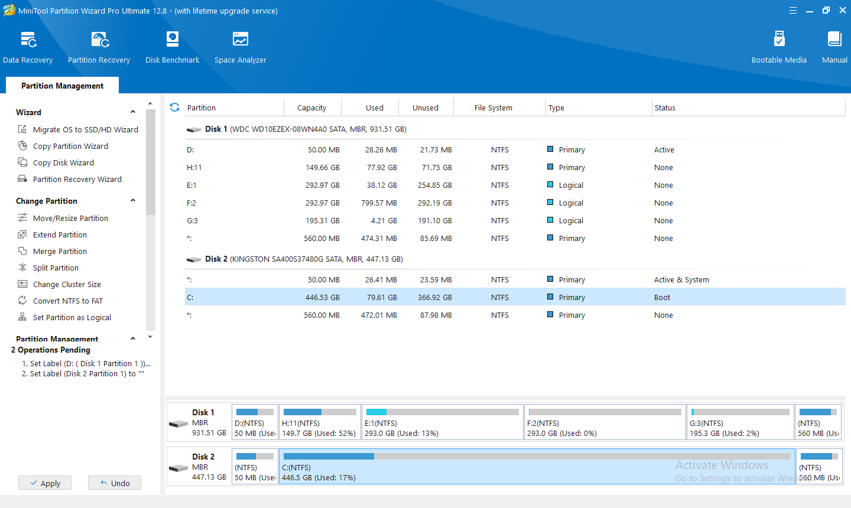The width and height of the screenshot is (851, 508).
Task: Click Convert NTFS to FAT link
Action: pos(68,301)
